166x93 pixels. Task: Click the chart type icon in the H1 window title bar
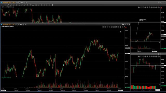pyautogui.click(x=16, y=25)
